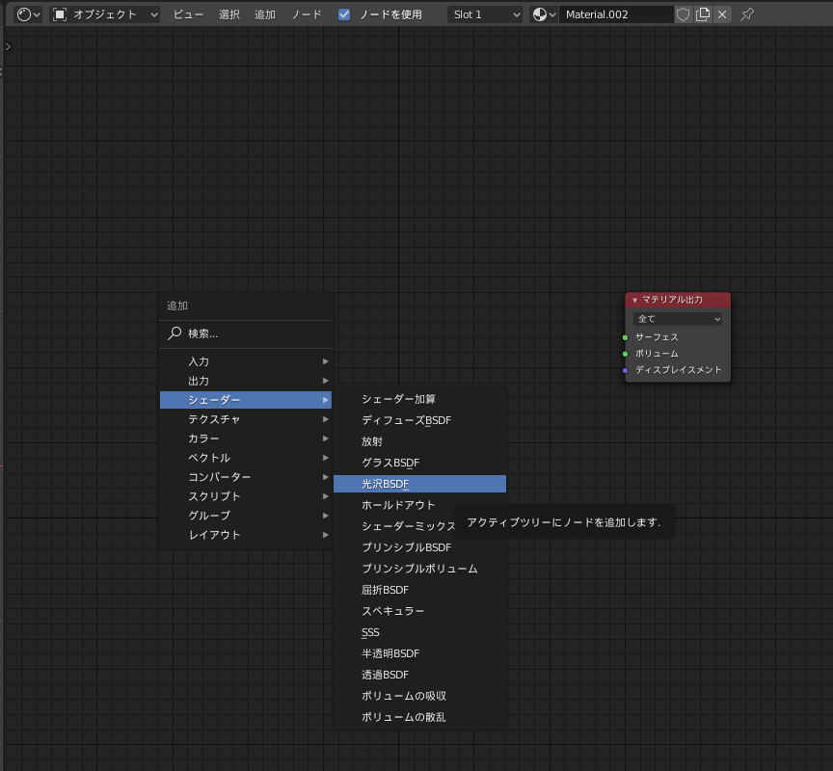833x771 pixels.
Task: Click the green ボリューム socket
Action: (x=625, y=354)
